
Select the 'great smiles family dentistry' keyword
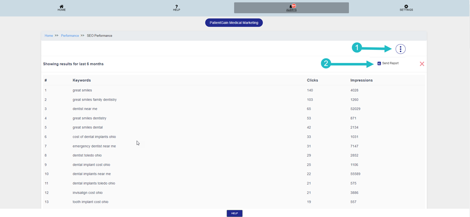(94, 100)
